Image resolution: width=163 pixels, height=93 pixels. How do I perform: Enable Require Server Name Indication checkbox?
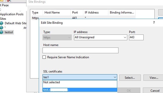44,57
